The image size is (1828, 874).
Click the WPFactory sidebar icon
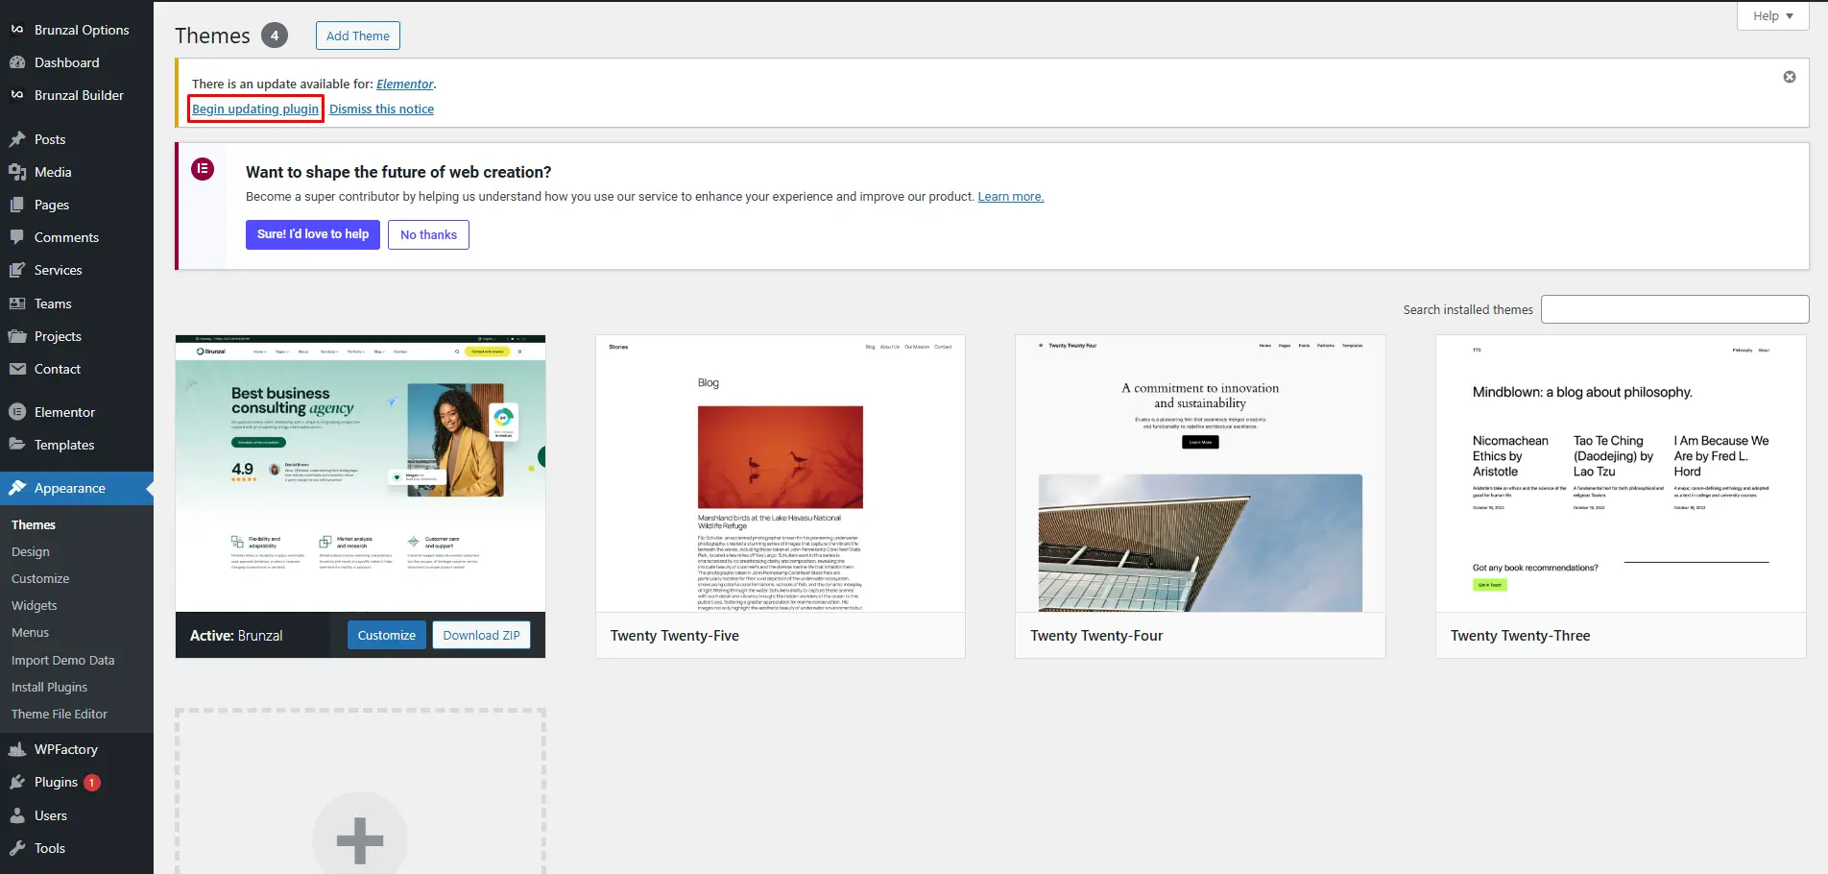coord(17,749)
